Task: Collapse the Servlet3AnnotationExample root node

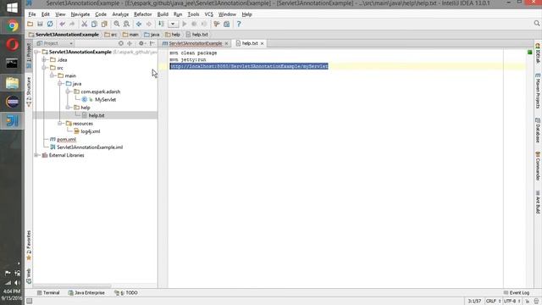Action: 36,52
